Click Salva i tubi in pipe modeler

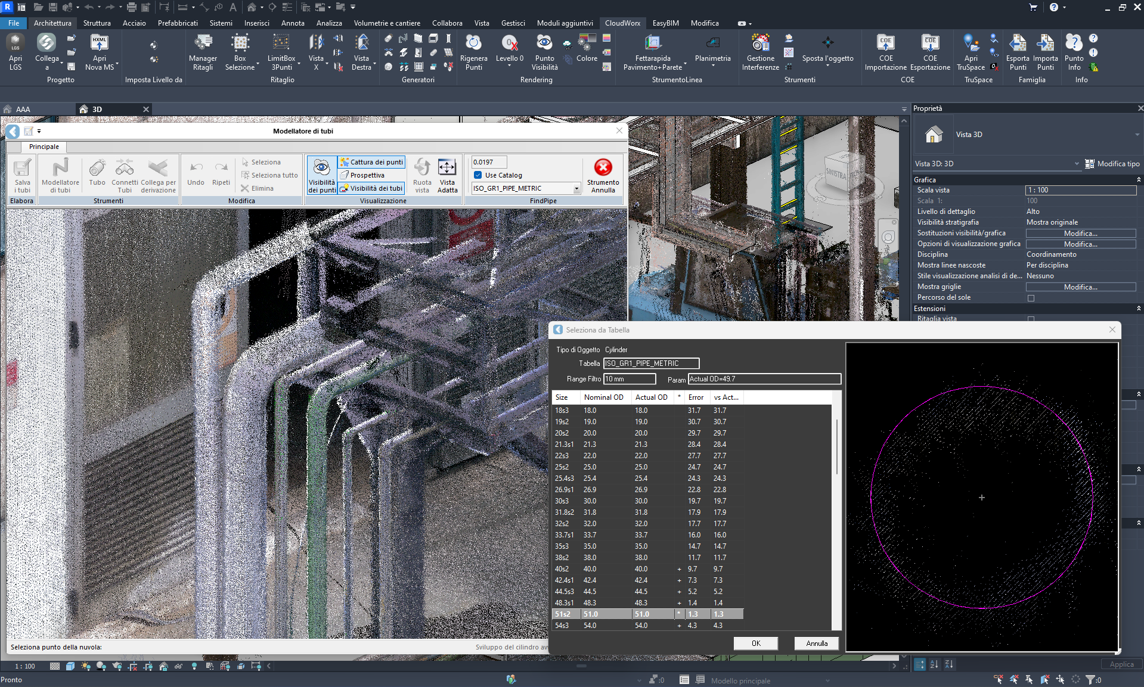pos(23,176)
